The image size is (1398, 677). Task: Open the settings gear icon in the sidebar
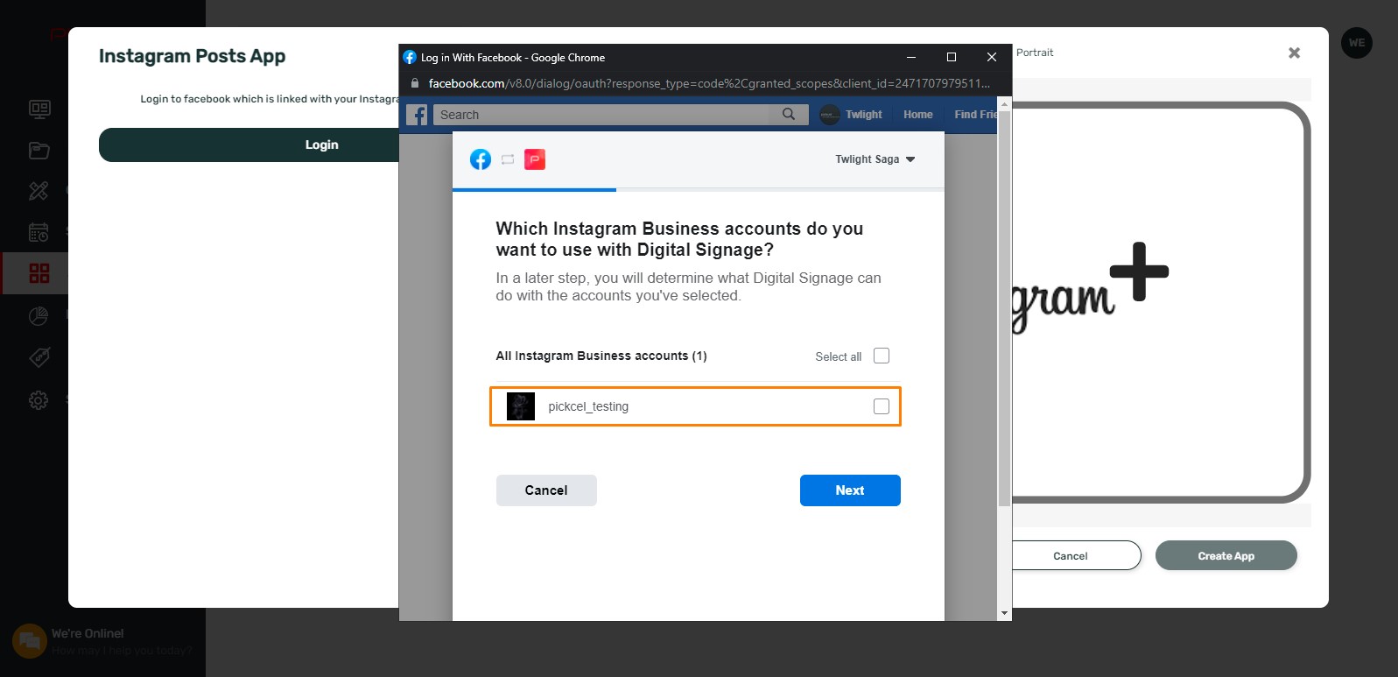point(39,400)
